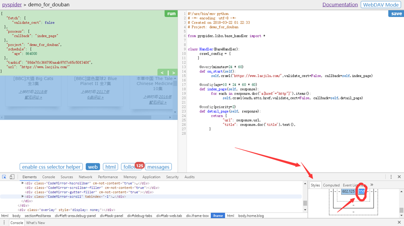Open the console drawer three-dot menu
Screen dimensions: 404x226
click(x=4, y=223)
